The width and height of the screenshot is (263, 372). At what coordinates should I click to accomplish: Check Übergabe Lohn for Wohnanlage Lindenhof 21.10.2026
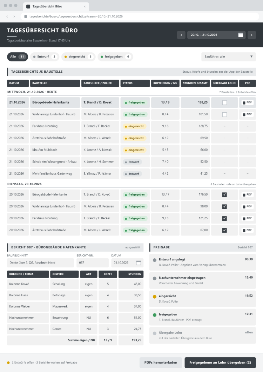(224, 114)
